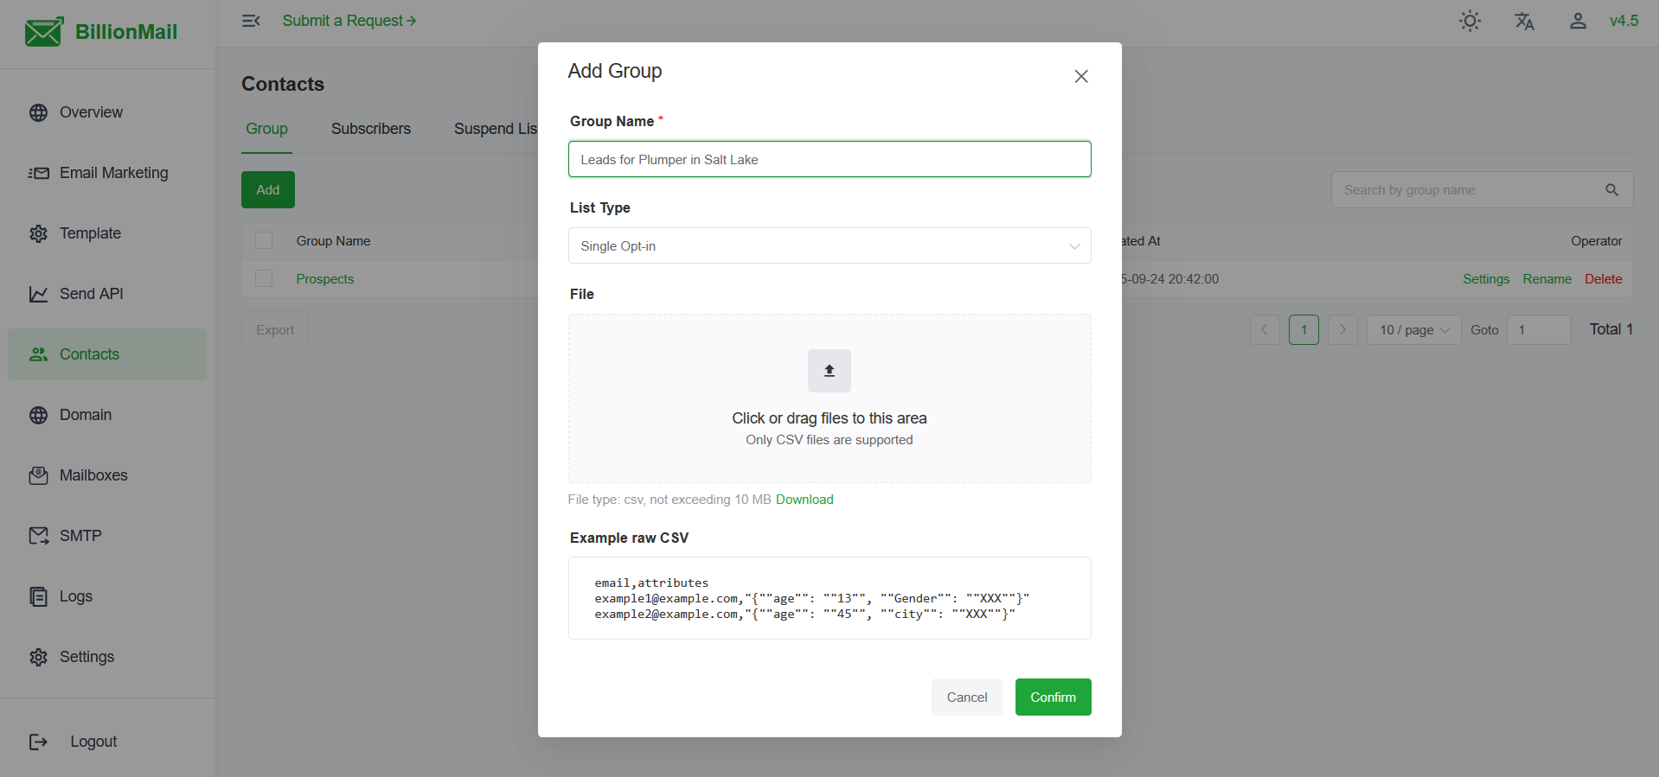Image resolution: width=1659 pixels, height=777 pixels.
Task: Open Template in the sidebar
Action: (x=107, y=233)
